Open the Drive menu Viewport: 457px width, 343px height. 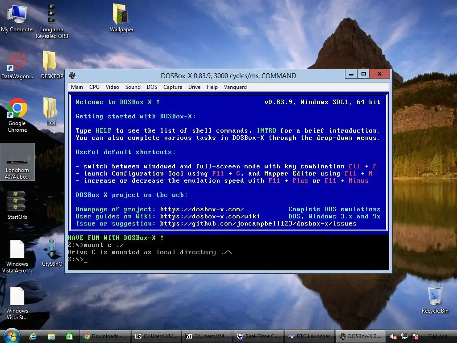(194, 87)
